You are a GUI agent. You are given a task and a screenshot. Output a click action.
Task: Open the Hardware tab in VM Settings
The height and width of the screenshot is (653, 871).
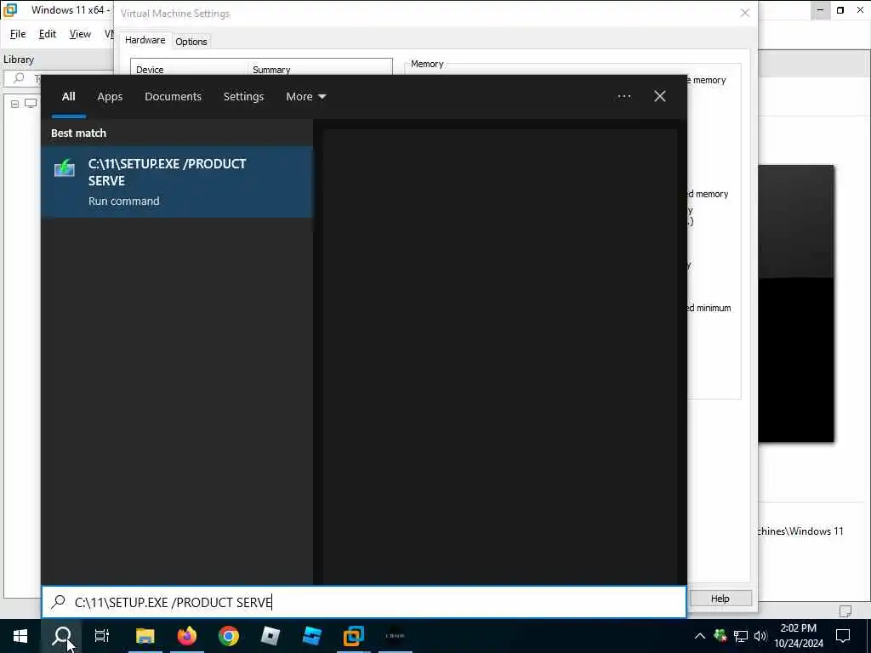coord(145,41)
